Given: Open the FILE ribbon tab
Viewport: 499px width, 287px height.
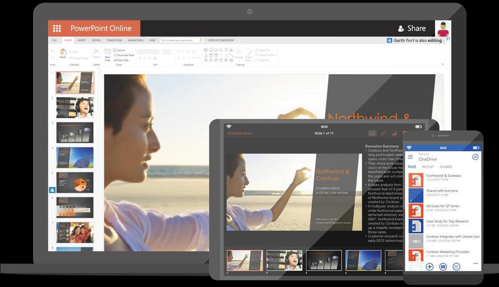Looking at the screenshot, I should click(55, 40).
